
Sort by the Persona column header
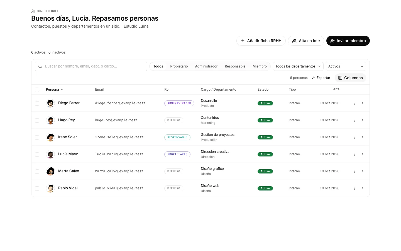click(54, 90)
